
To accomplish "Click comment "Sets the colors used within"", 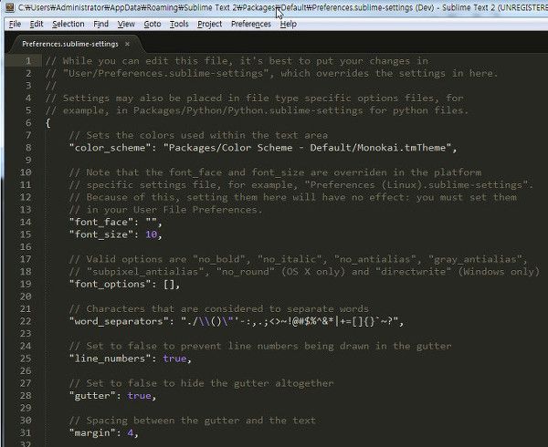I will pyautogui.click(x=198, y=135).
